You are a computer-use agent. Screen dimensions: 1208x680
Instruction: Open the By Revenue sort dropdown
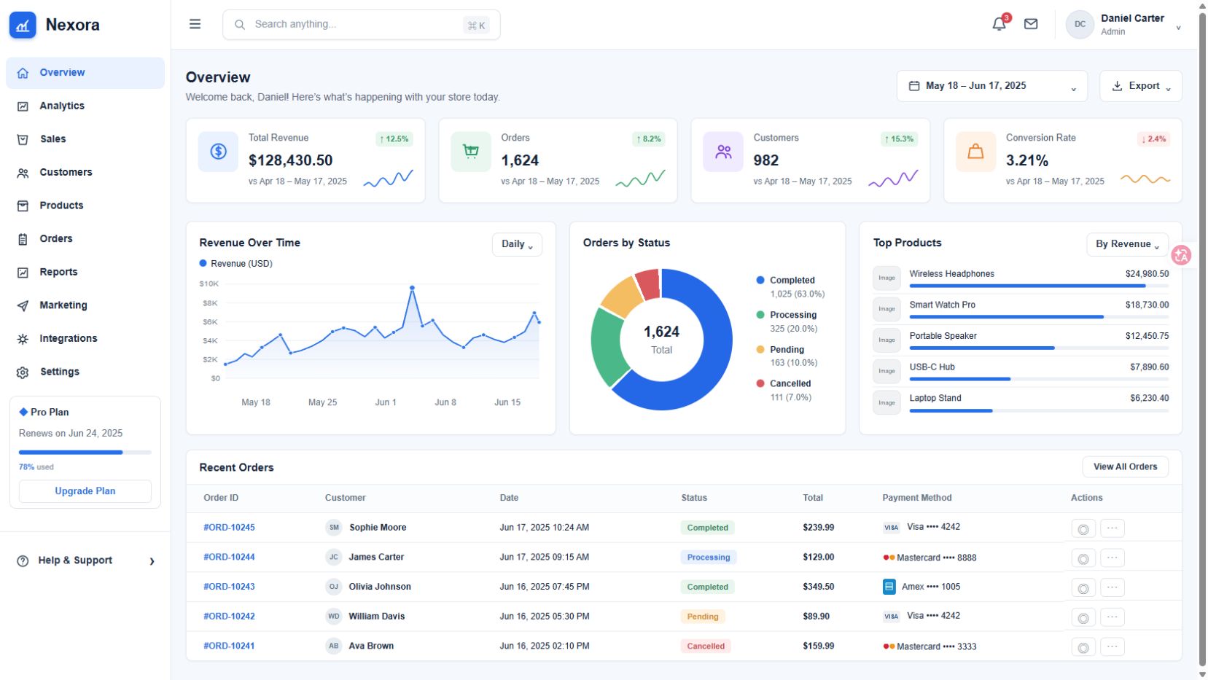[1127, 244]
